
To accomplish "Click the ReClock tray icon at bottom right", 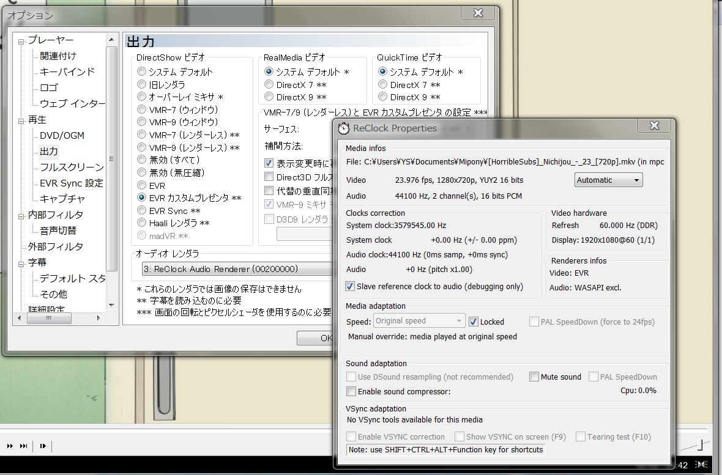I will coord(701,465).
